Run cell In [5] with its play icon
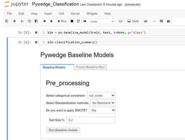Screen dimensions: 185x140 [36, 33]
